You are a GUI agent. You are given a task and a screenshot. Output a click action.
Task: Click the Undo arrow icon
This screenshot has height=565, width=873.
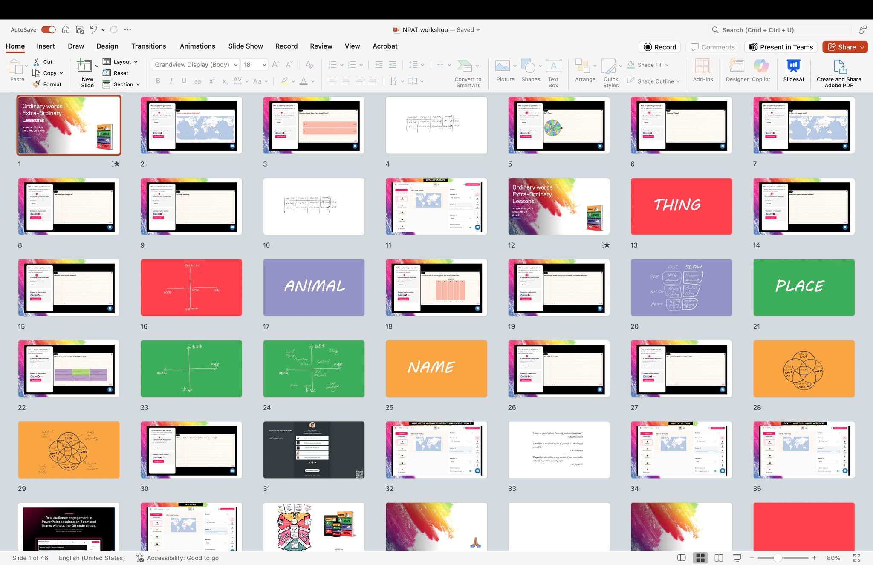93,29
